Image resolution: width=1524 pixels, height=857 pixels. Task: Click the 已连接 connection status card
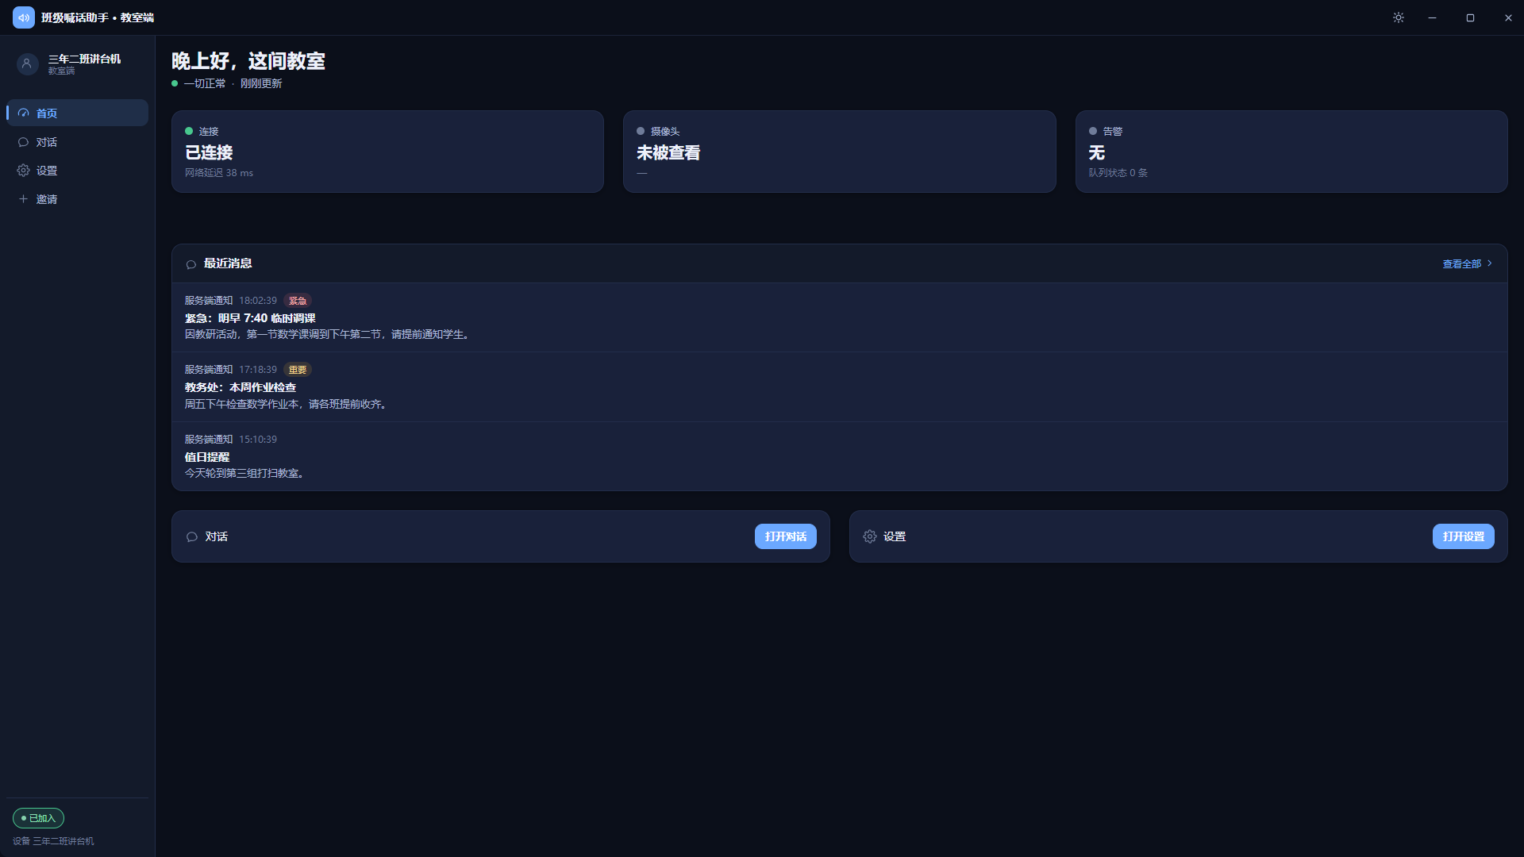tap(387, 152)
